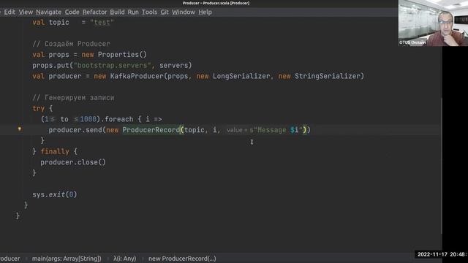Click the yellow intention lightbulb in gutter
The width and height of the screenshot is (468, 263).
(20, 129)
